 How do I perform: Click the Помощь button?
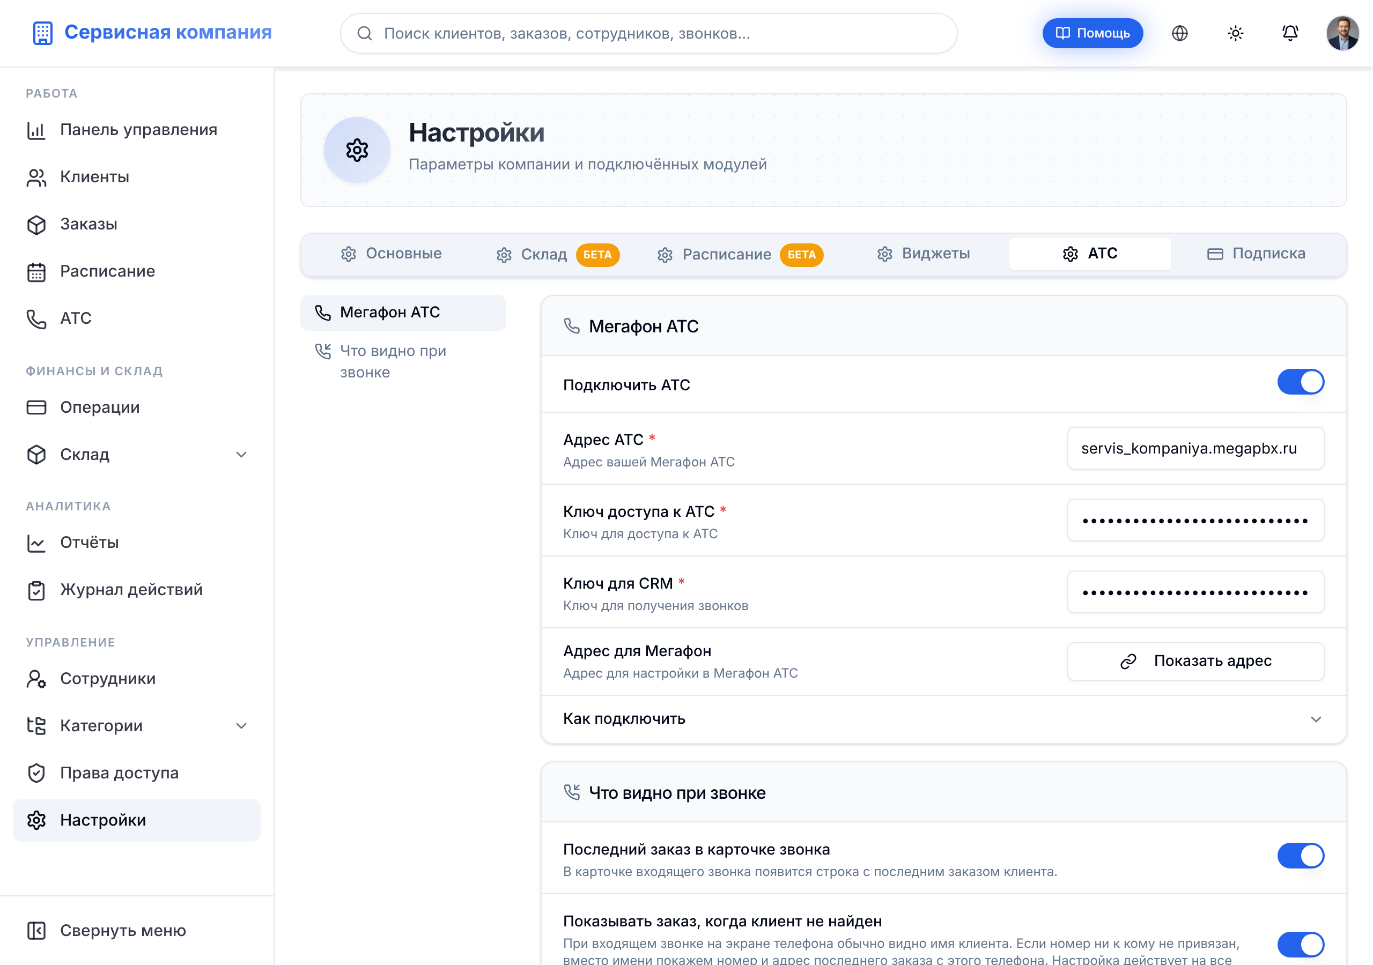1092,33
